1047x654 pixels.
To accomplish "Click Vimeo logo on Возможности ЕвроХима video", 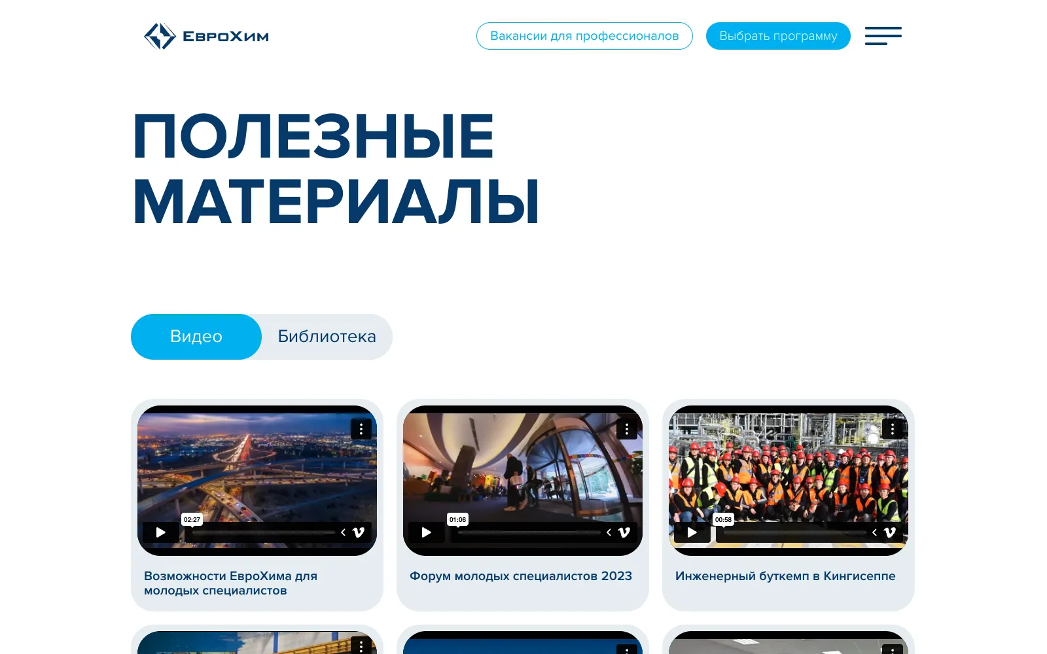I will click(x=359, y=532).
